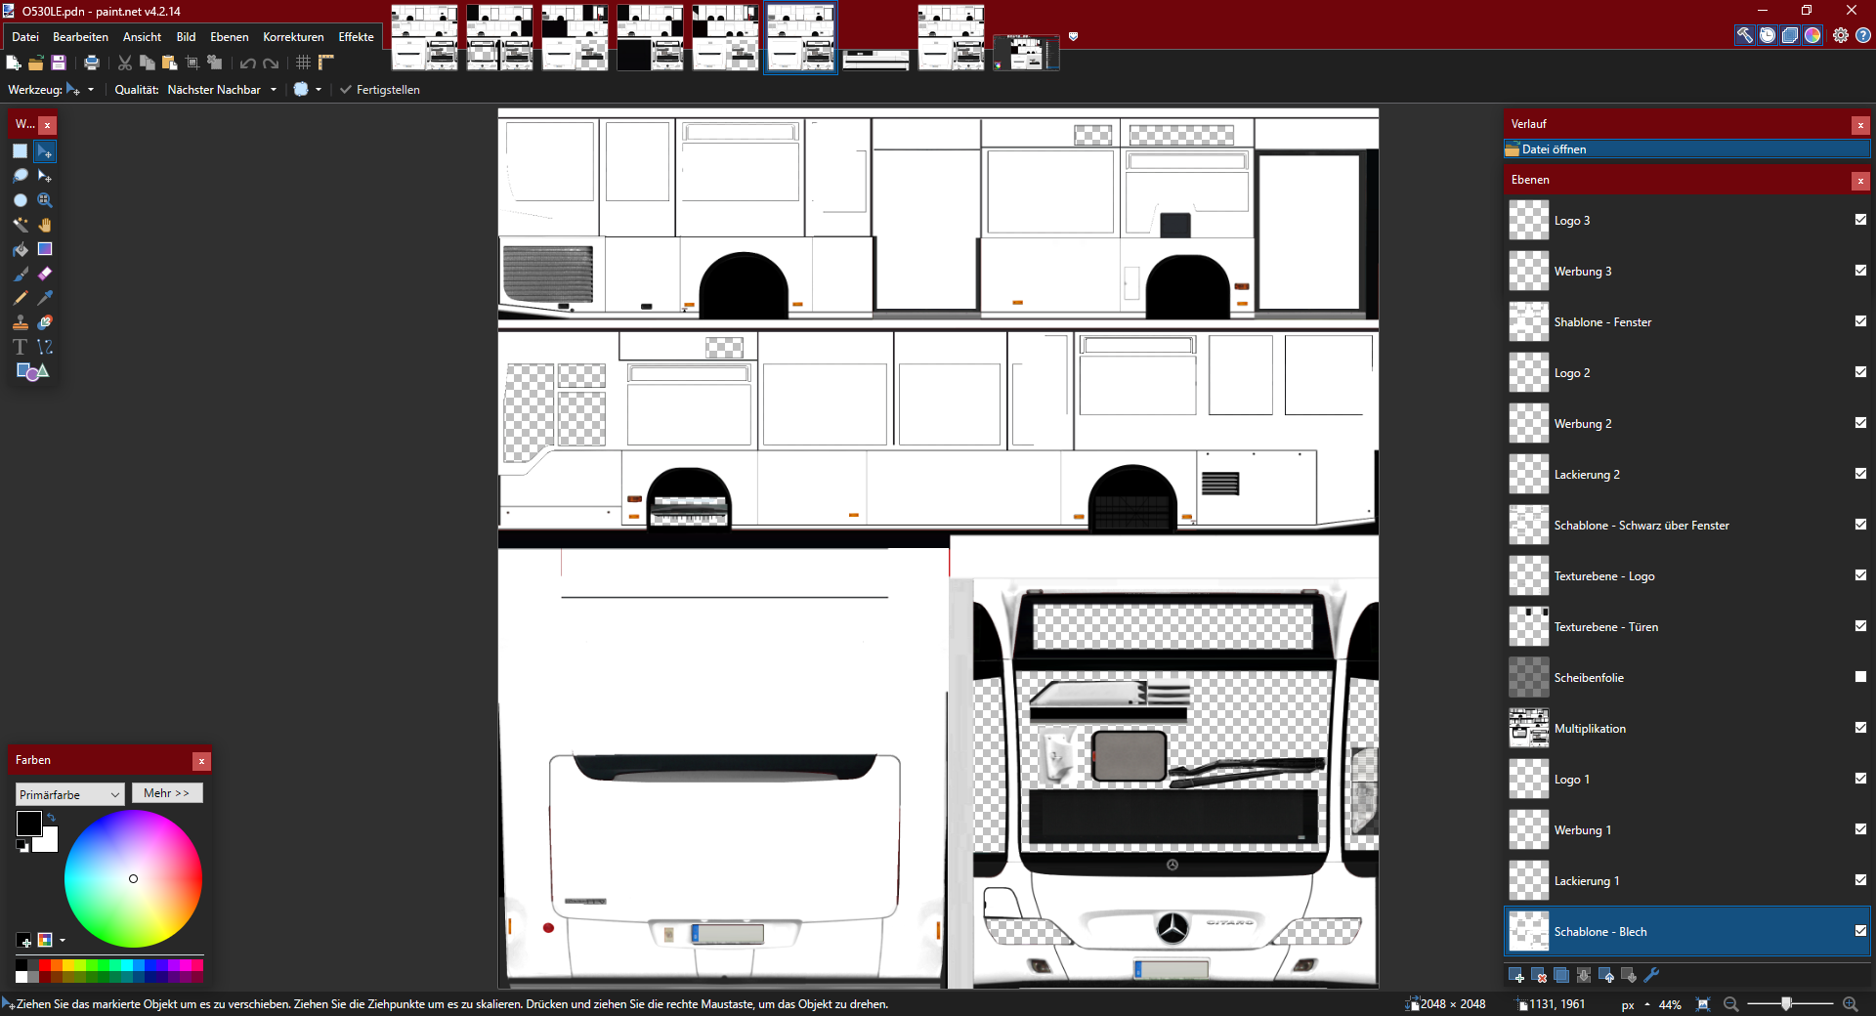The height and width of the screenshot is (1016, 1876).
Task: Select the Magic Wand tool
Action: point(20,225)
